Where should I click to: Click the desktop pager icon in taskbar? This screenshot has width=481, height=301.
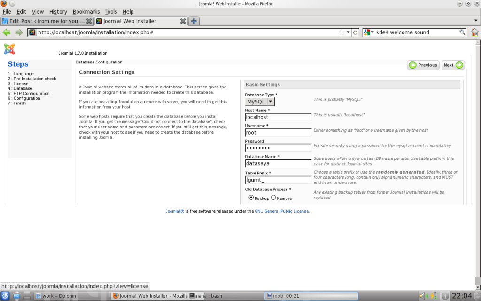coord(16,296)
